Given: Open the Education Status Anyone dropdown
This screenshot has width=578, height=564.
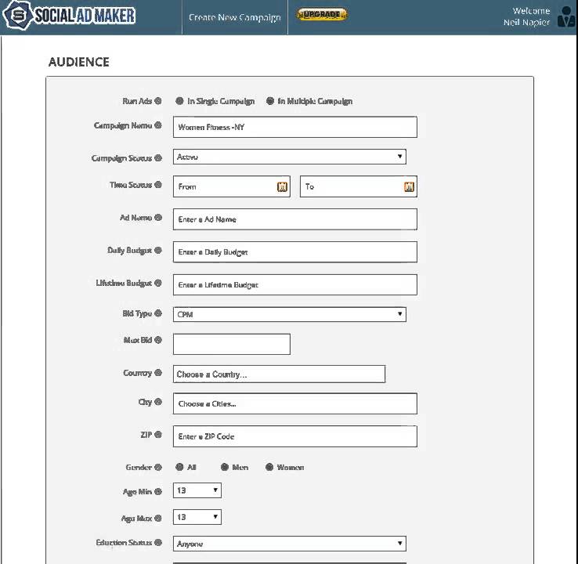Looking at the screenshot, I should point(290,544).
